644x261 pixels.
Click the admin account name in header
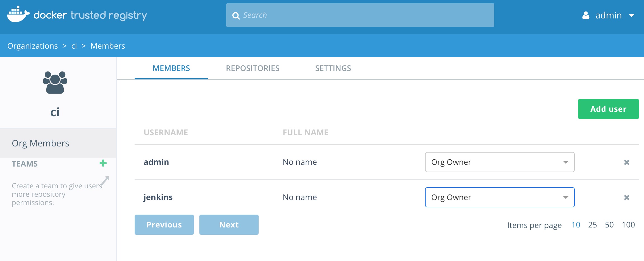[609, 15]
